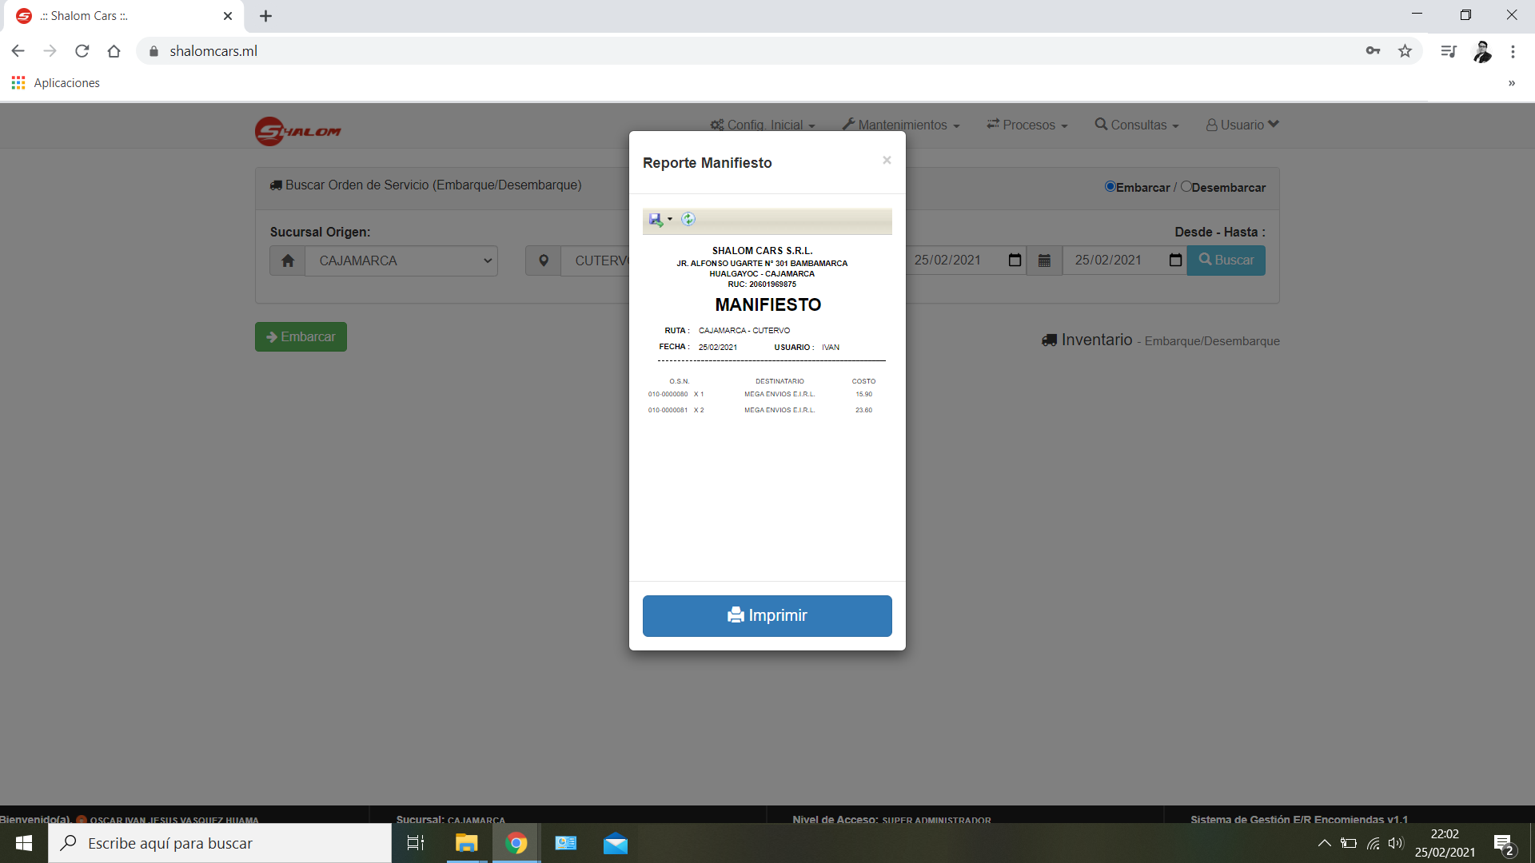Click the Shalom logo

[x=297, y=131]
